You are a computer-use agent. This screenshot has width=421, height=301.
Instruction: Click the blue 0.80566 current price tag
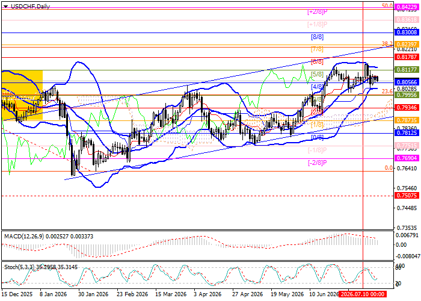407,82
